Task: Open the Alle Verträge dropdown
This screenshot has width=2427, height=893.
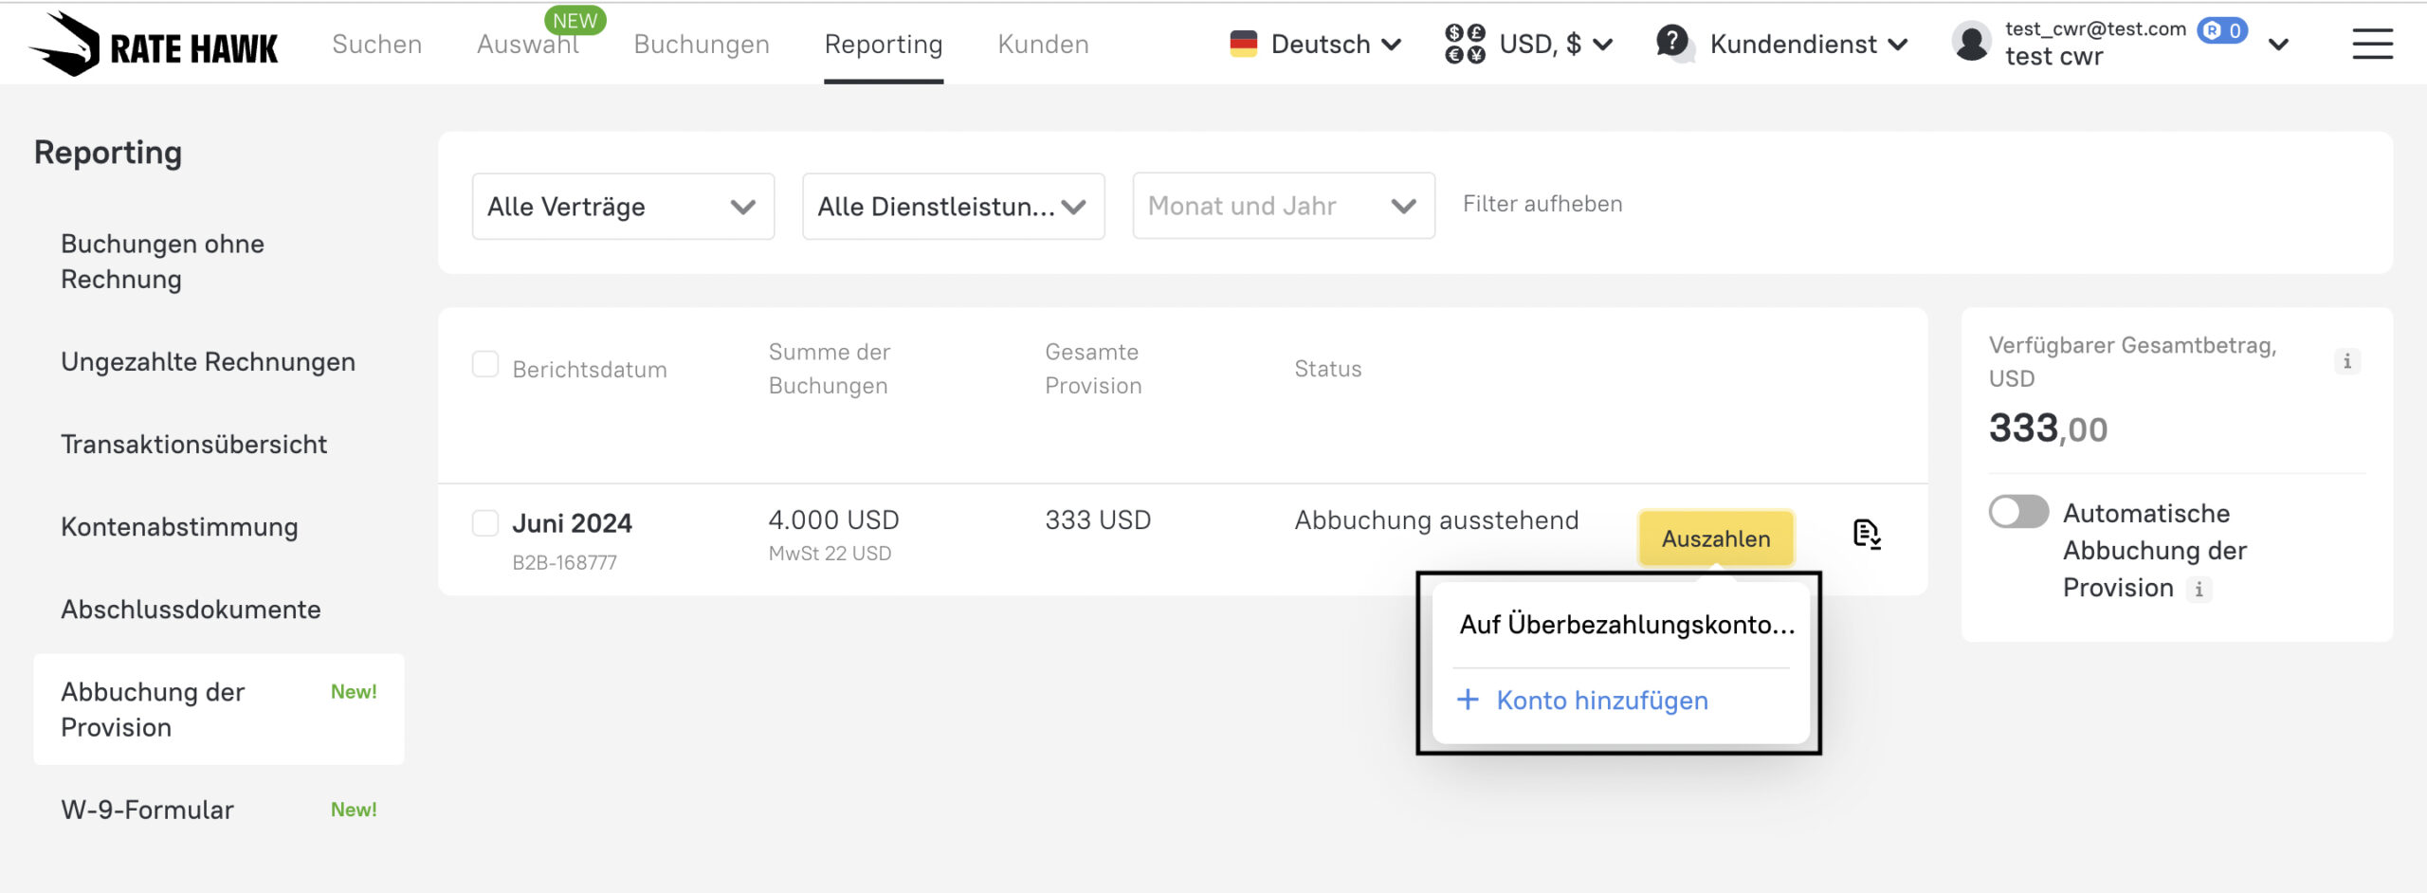Action: [x=623, y=207]
